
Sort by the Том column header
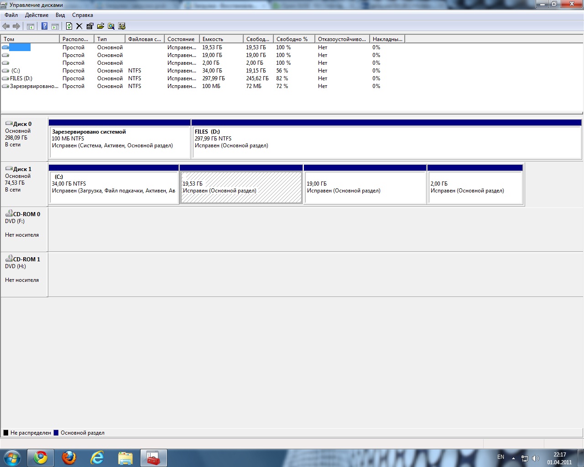coord(30,39)
